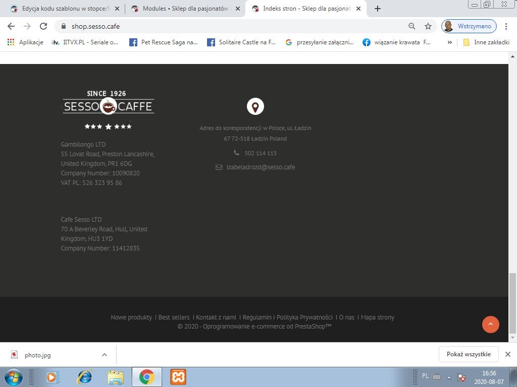This screenshot has width=517, height=387.
Task: Open Mapa strony footer link
Action: coord(378,317)
